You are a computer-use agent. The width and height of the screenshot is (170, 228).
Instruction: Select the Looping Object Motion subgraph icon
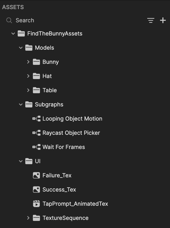pyautogui.click(x=36, y=119)
